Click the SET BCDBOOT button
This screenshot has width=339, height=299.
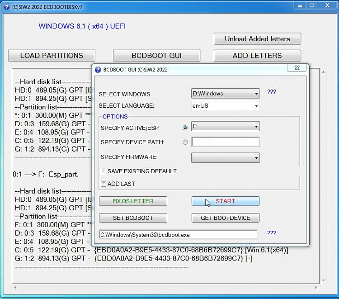point(133,218)
